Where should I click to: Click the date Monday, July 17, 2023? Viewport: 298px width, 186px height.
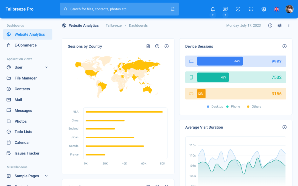(244, 25)
